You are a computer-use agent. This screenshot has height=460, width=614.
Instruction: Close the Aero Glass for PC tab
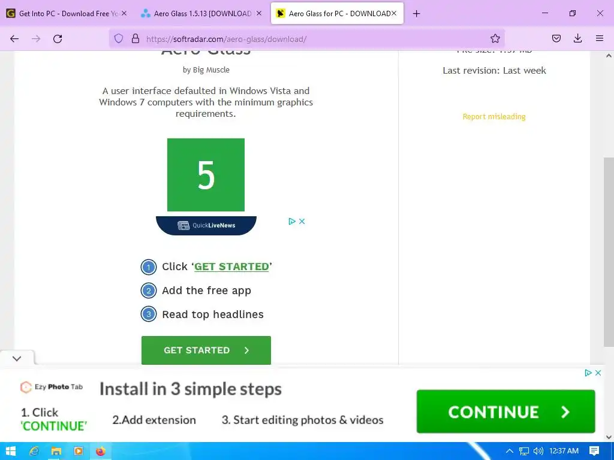point(394,13)
